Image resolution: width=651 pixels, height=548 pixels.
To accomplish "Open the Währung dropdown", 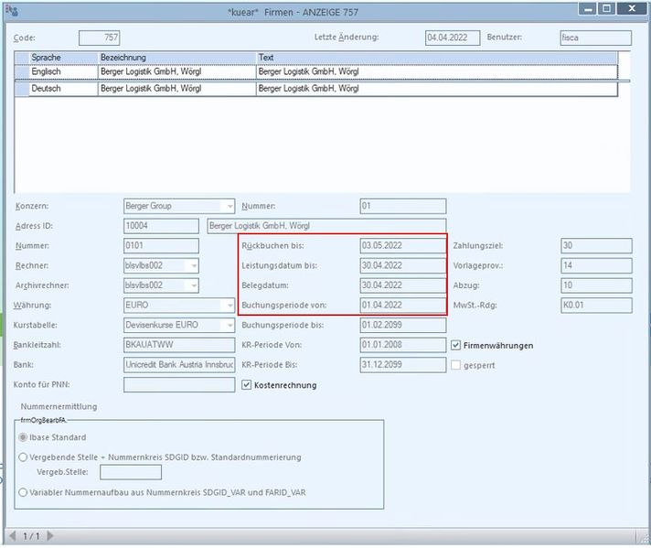I will pyautogui.click(x=229, y=306).
